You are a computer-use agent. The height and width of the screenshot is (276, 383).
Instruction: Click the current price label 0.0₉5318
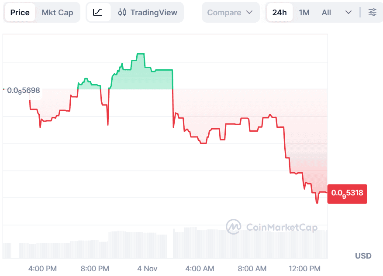(347, 193)
